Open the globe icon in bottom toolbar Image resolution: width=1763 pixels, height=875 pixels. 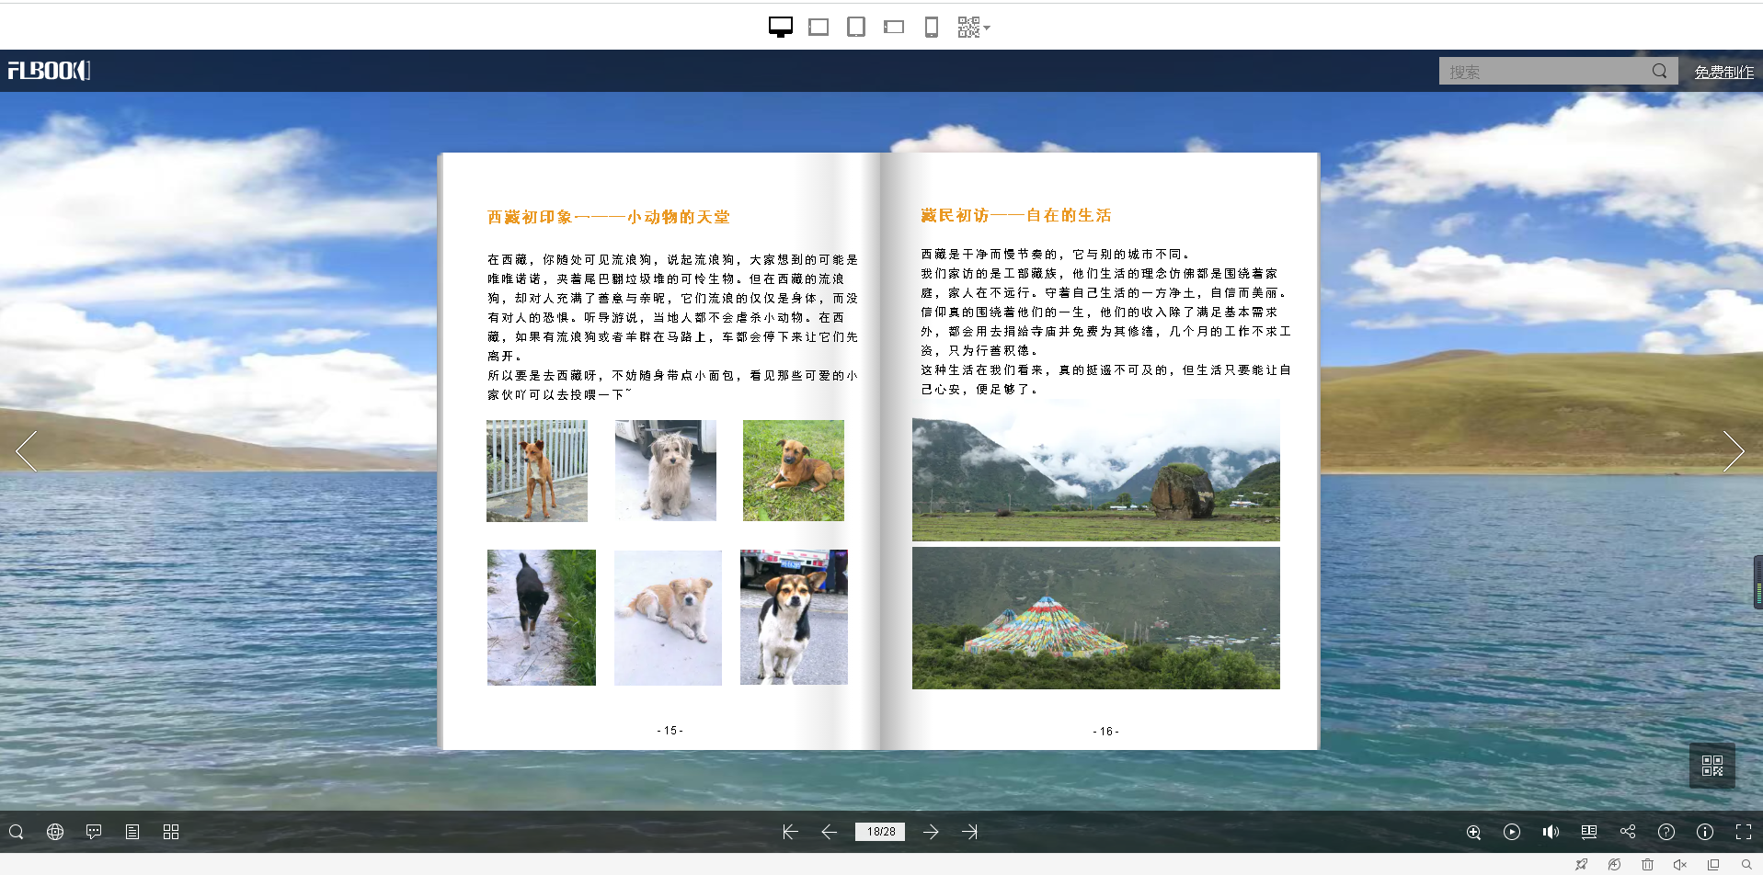(55, 832)
